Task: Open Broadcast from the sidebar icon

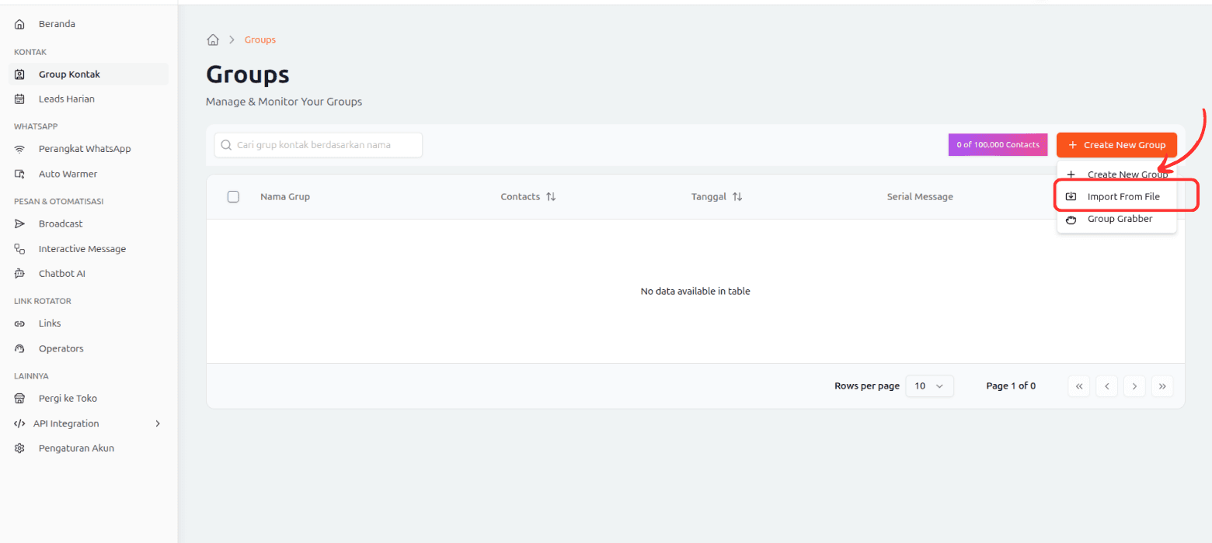Action: (20, 223)
